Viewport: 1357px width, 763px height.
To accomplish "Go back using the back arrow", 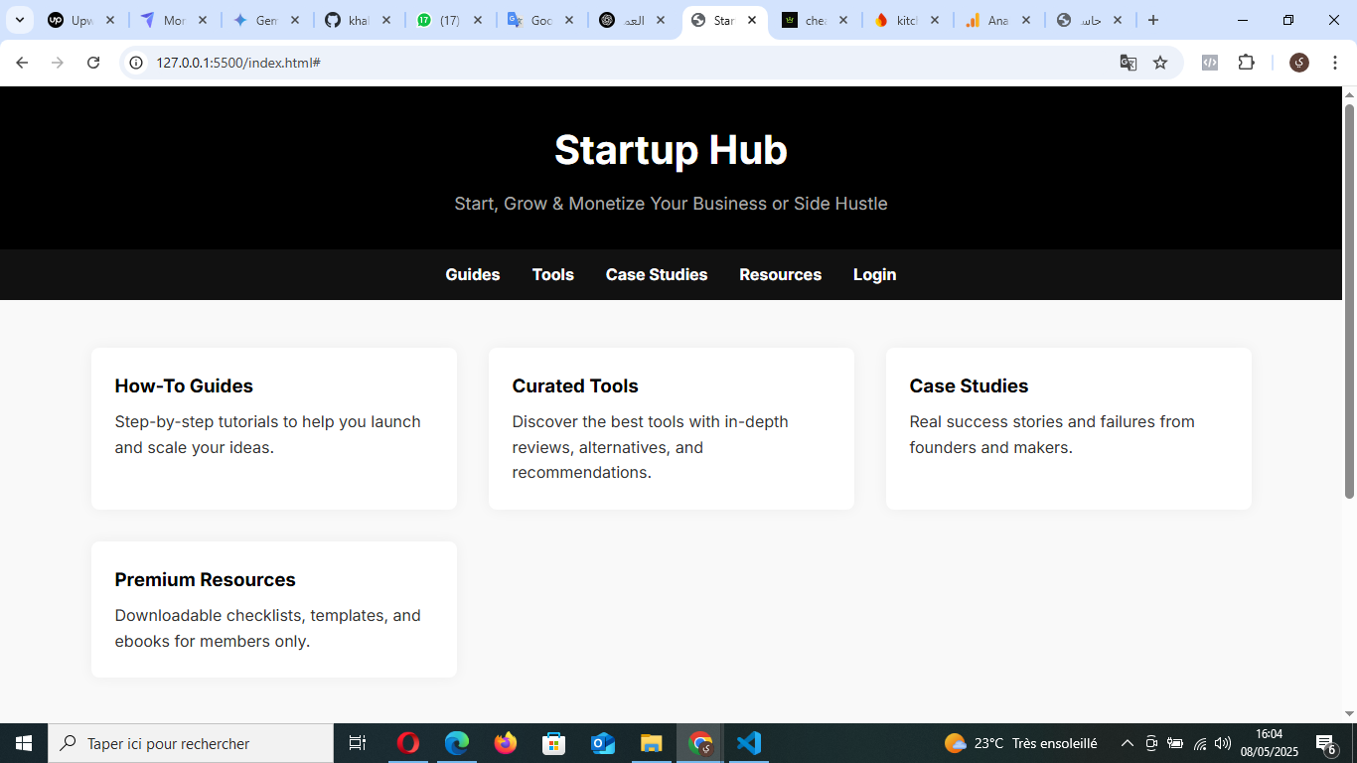I will click(22, 63).
